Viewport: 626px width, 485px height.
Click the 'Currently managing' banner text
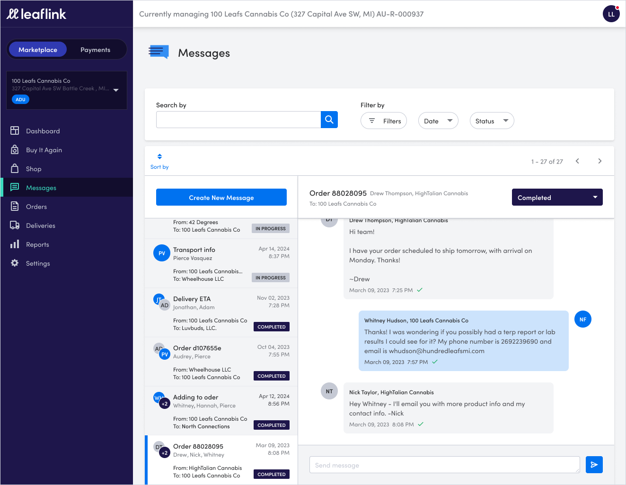tap(282, 14)
